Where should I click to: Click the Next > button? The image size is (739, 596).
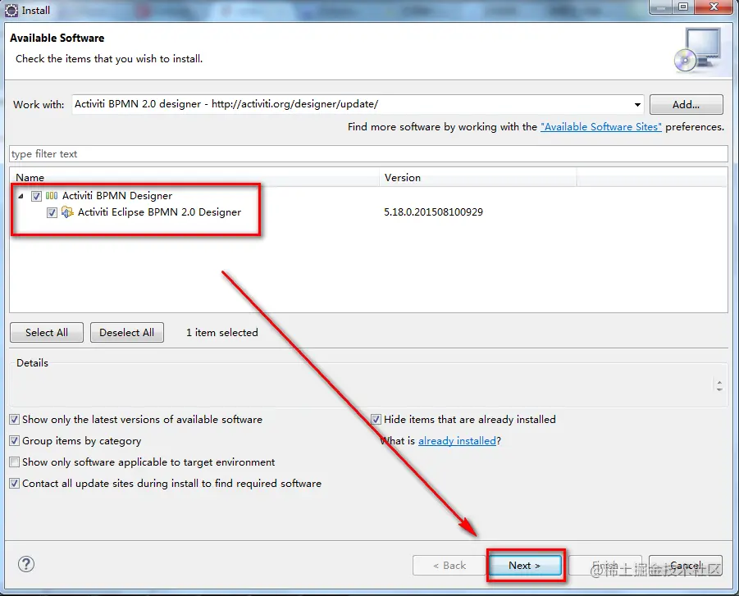click(525, 566)
